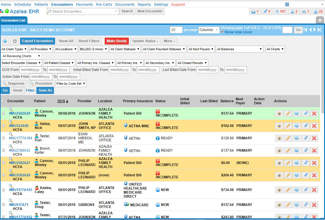Open the Payments menu
Screen dimensions: 325x220
(x=84, y=4)
